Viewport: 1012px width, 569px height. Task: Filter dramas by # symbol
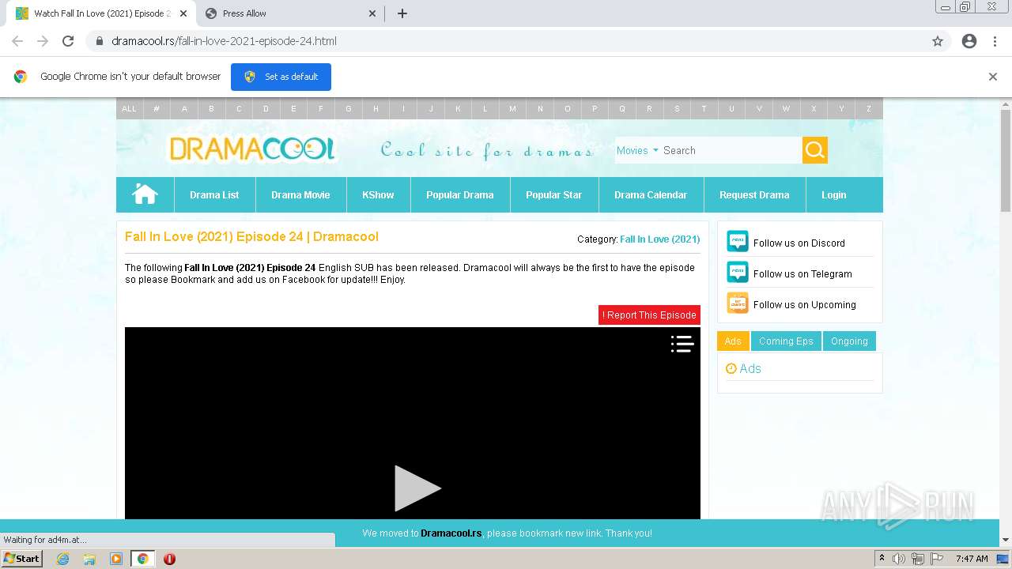157,109
